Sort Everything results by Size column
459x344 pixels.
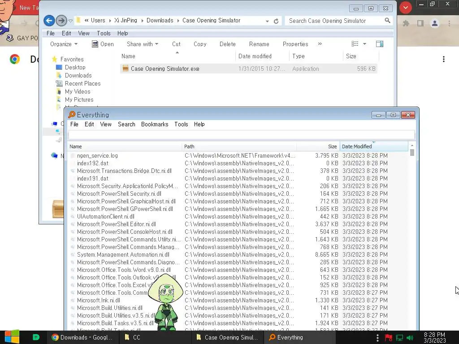(318, 146)
